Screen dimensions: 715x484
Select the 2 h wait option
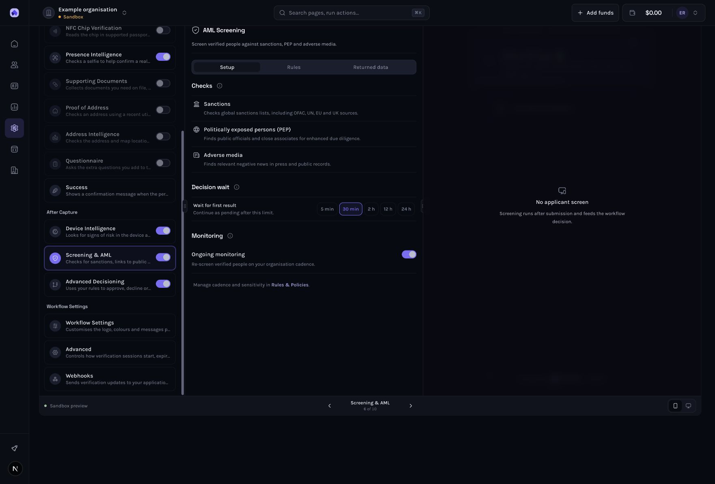tap(371, 209)
